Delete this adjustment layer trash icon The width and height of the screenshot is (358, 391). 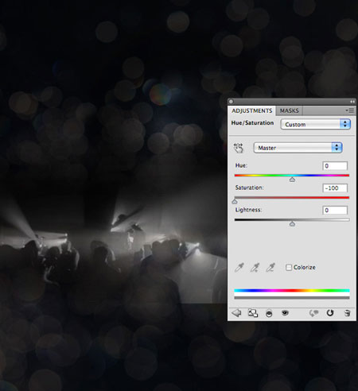click(347, 313)
